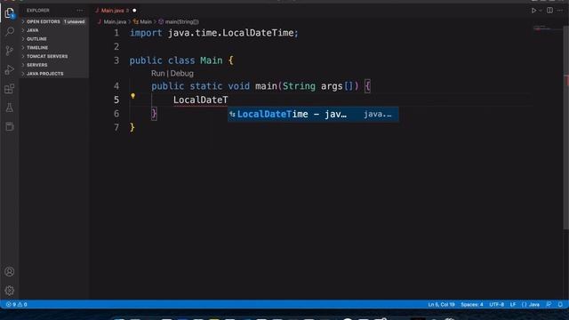
Task: Click the typed LocalDateT text on line 5
Action: pos(200,100)
